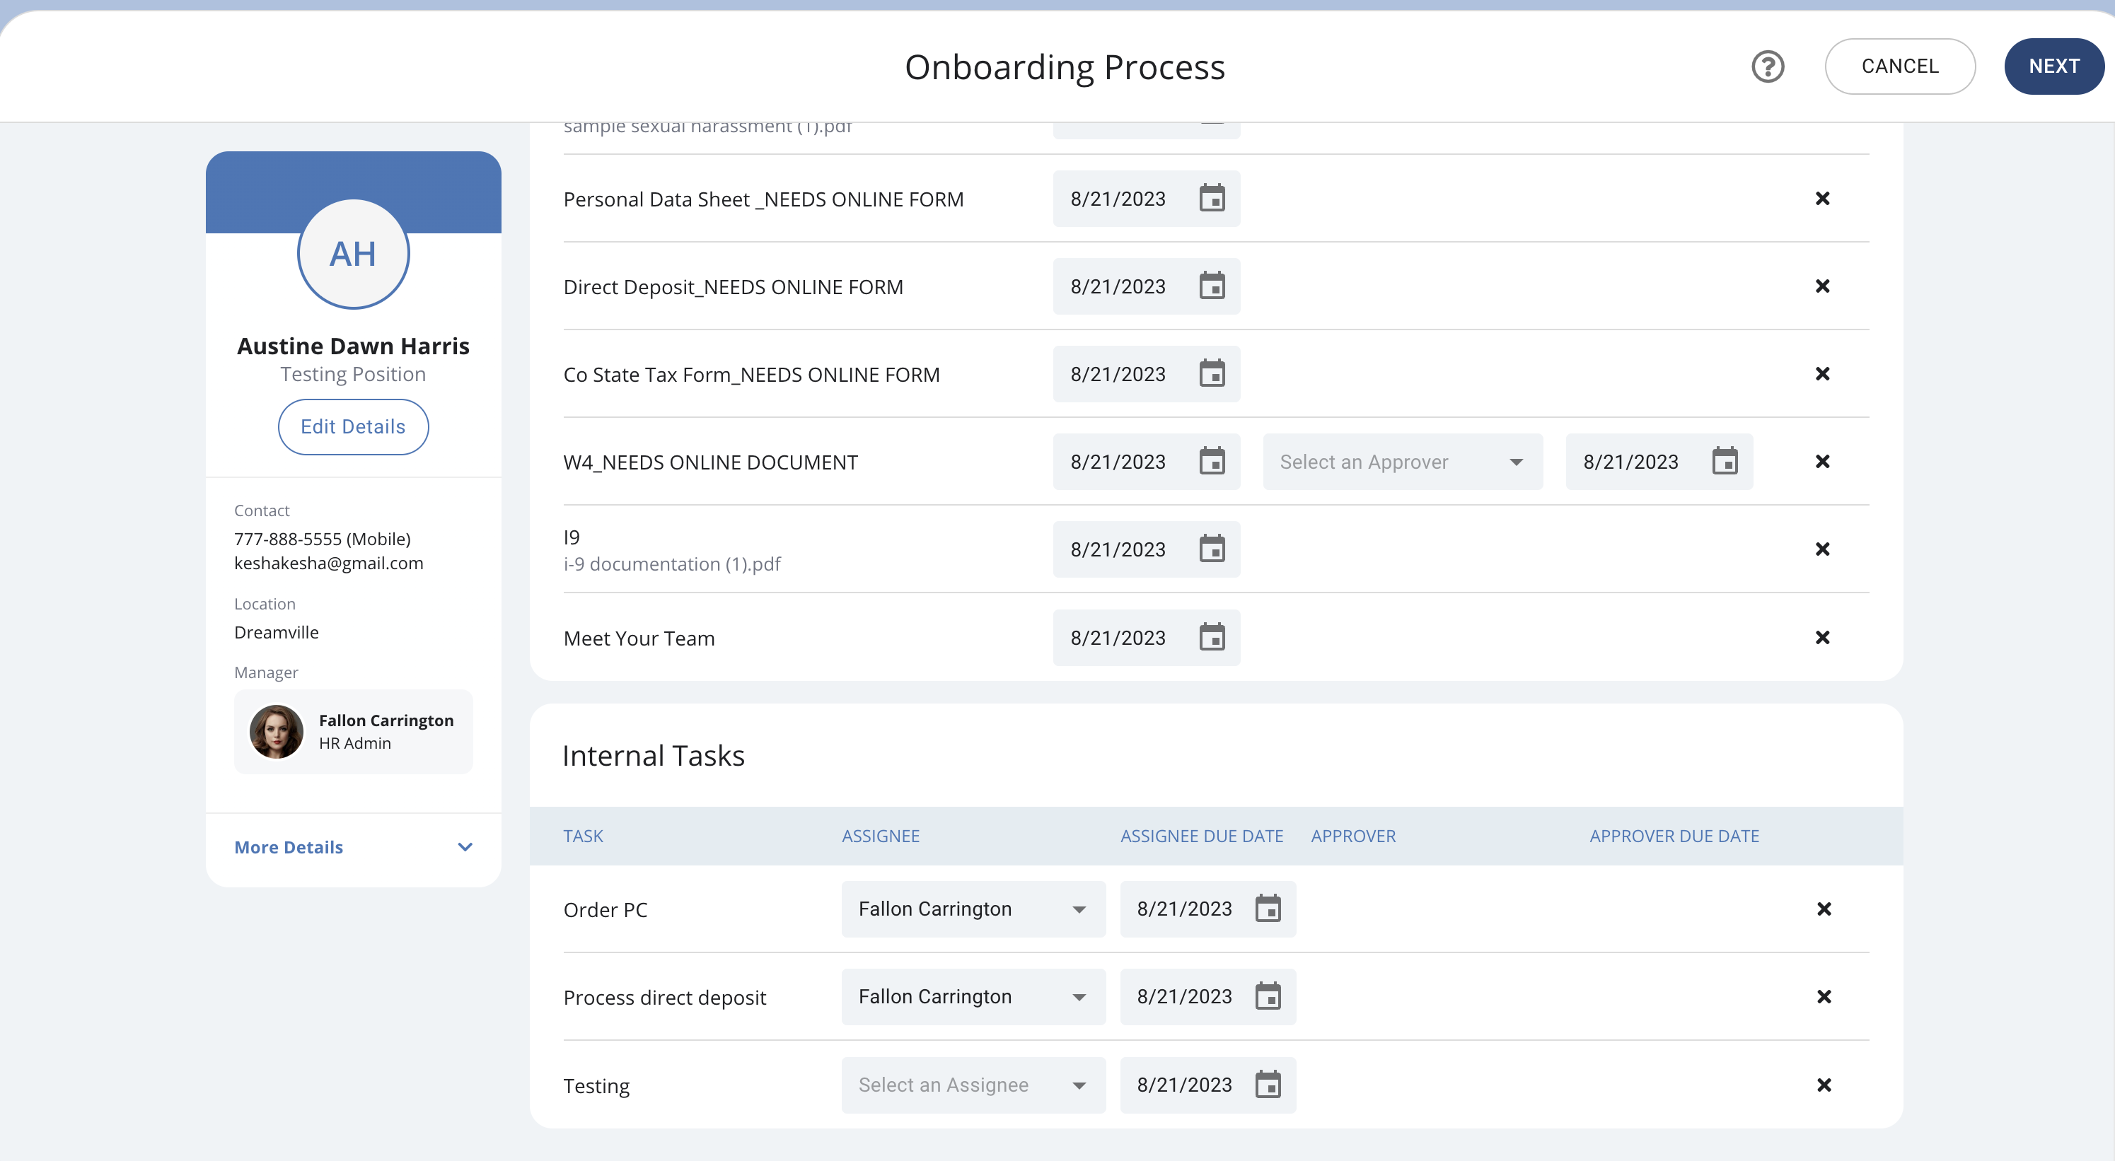
Task: Click Testing Position subtitle
Action: (x=353, y=374)
